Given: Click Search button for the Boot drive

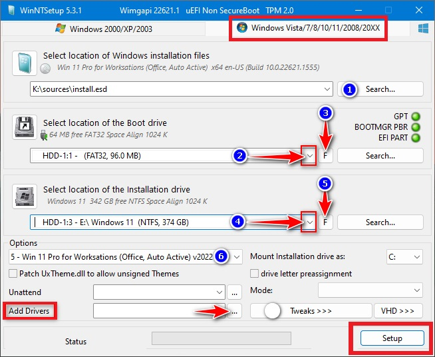Looking at the screenshot, I should (380, 156).
